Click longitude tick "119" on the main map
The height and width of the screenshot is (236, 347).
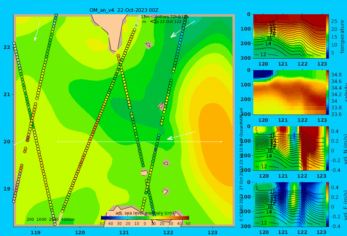click(35, 233)
